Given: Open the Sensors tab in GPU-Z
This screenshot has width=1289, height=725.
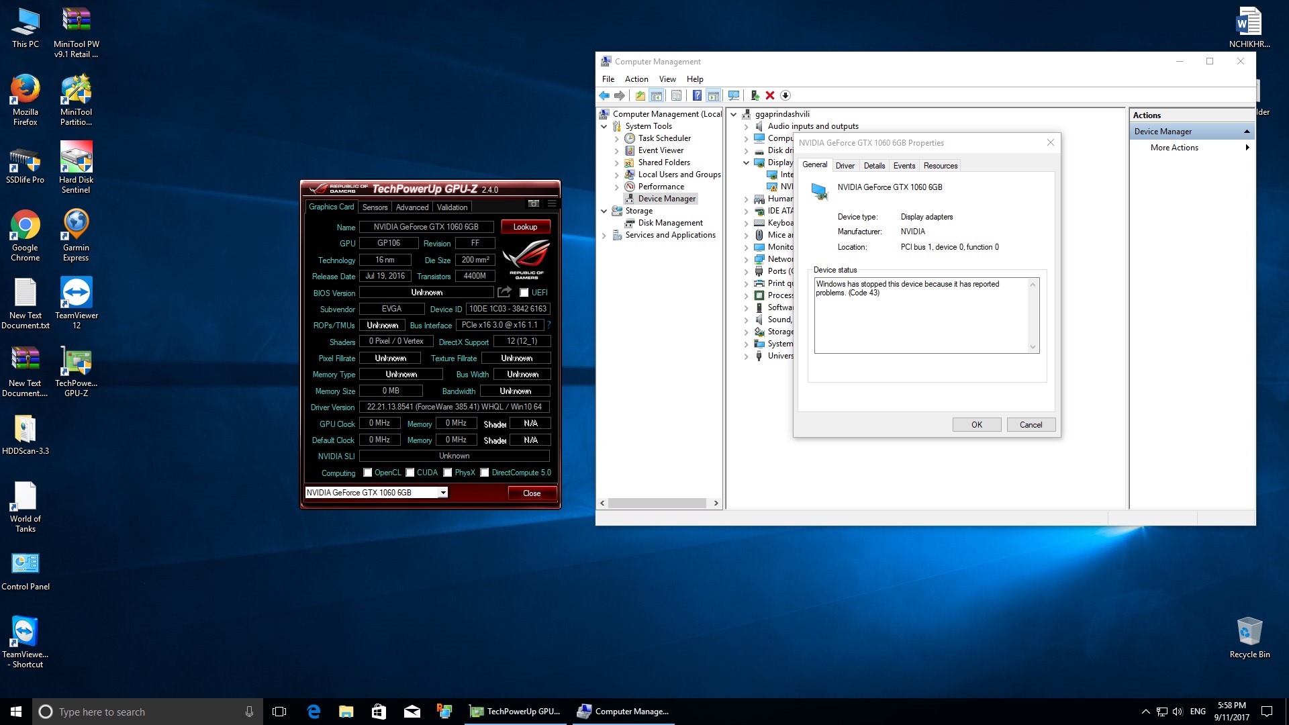Looking at the screenshot, I should [x=375, y=207].
